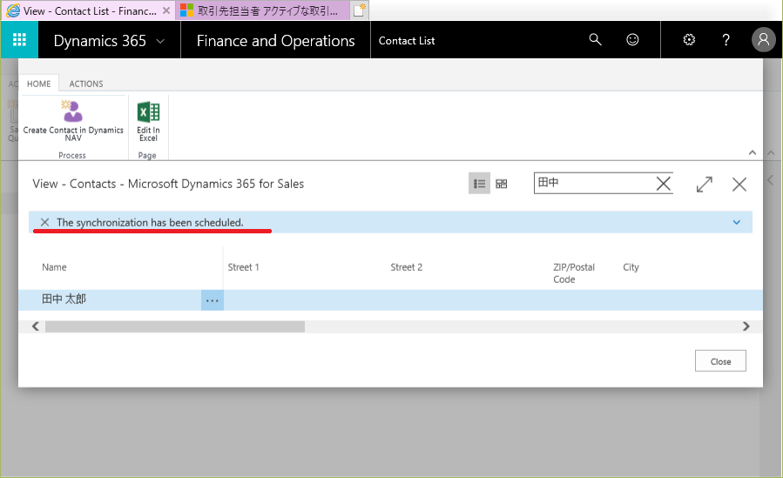Click the horizontal scrollbar thumb
The image size is (783, 478).
pos(174,327)
